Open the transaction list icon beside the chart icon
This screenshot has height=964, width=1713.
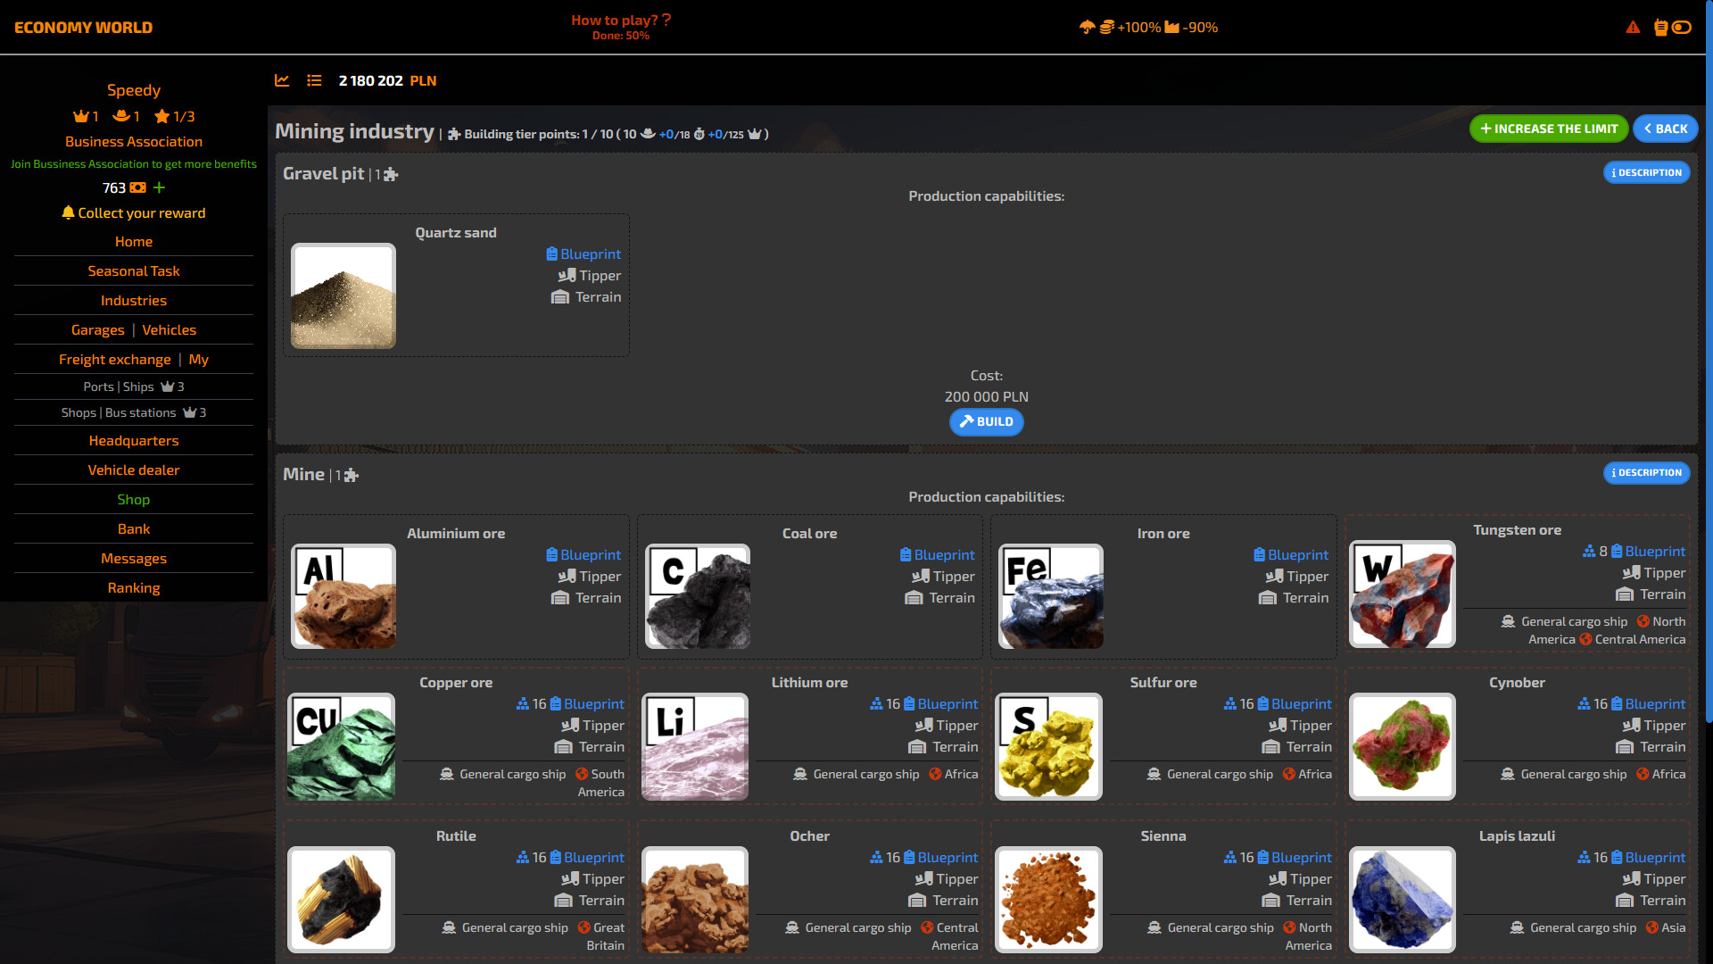click(314, 80)
